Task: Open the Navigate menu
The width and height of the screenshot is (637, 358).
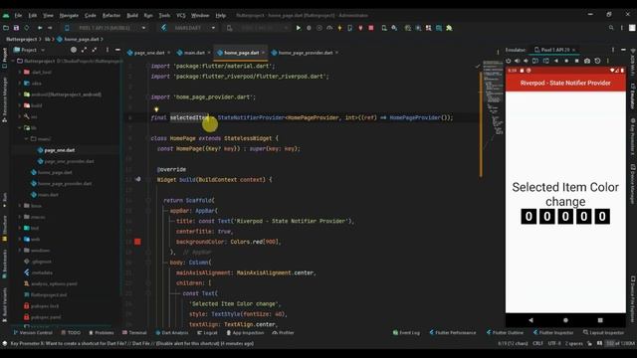Action: (69, 16)
